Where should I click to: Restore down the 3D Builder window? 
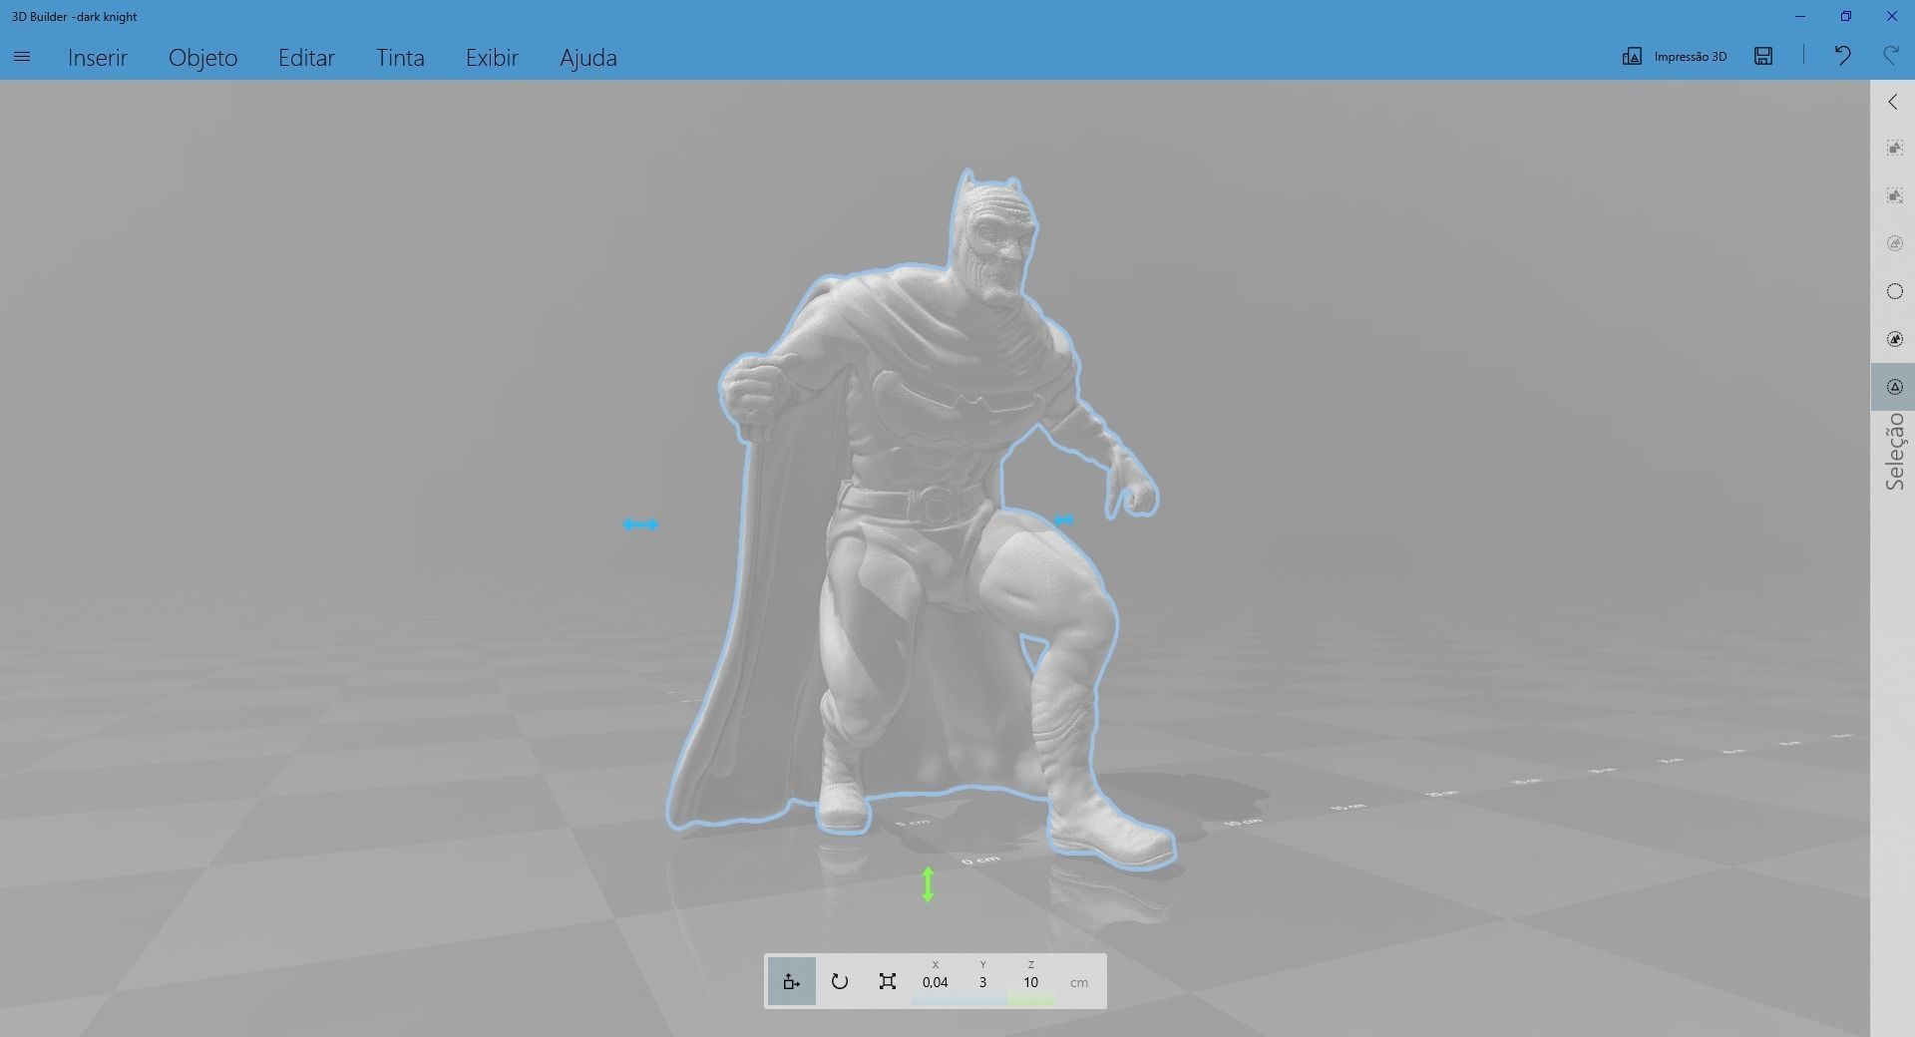pos(1846,16)
